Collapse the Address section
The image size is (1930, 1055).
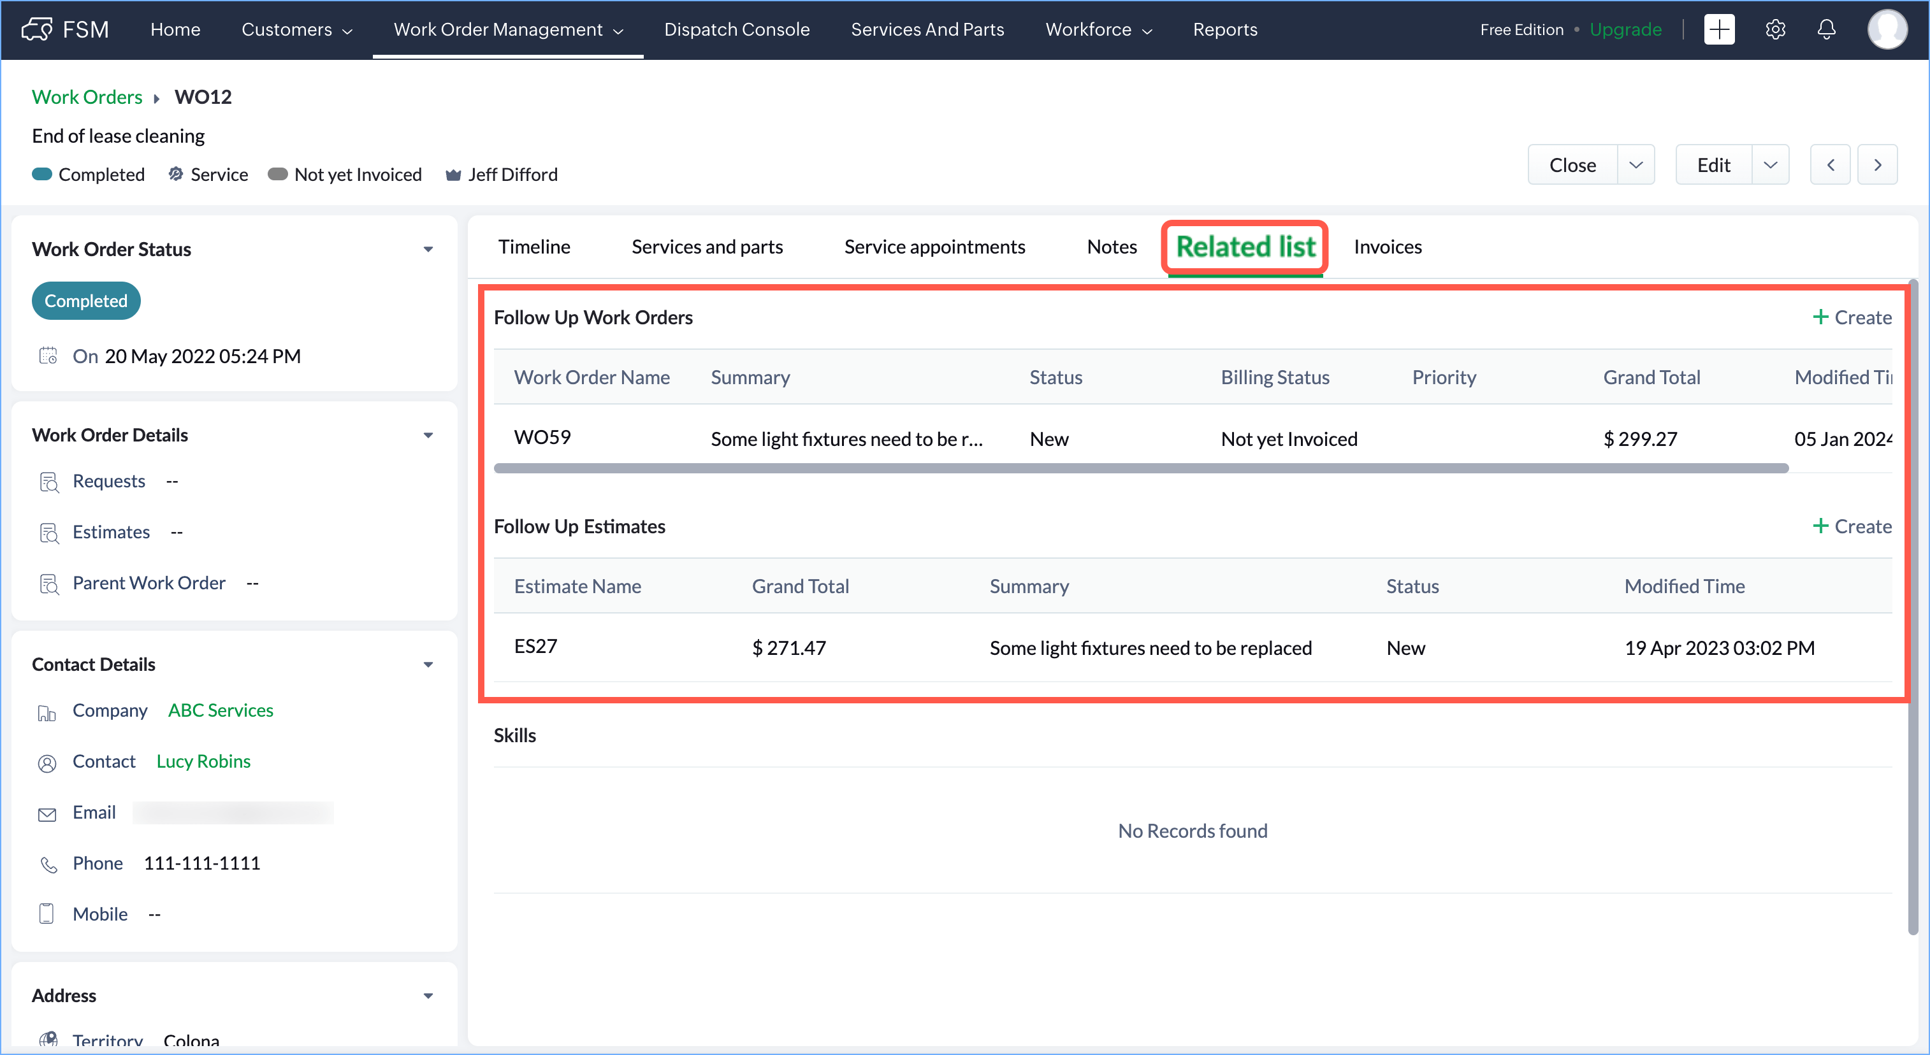(x=428, y=996)
